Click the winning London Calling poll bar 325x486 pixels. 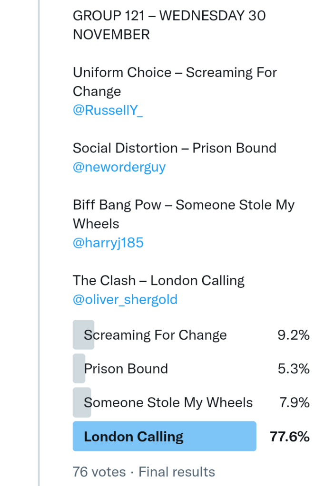point(164,436)
